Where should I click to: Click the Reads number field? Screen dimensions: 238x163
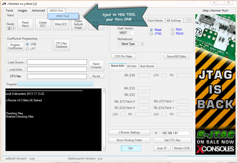(x=9, y=28)
